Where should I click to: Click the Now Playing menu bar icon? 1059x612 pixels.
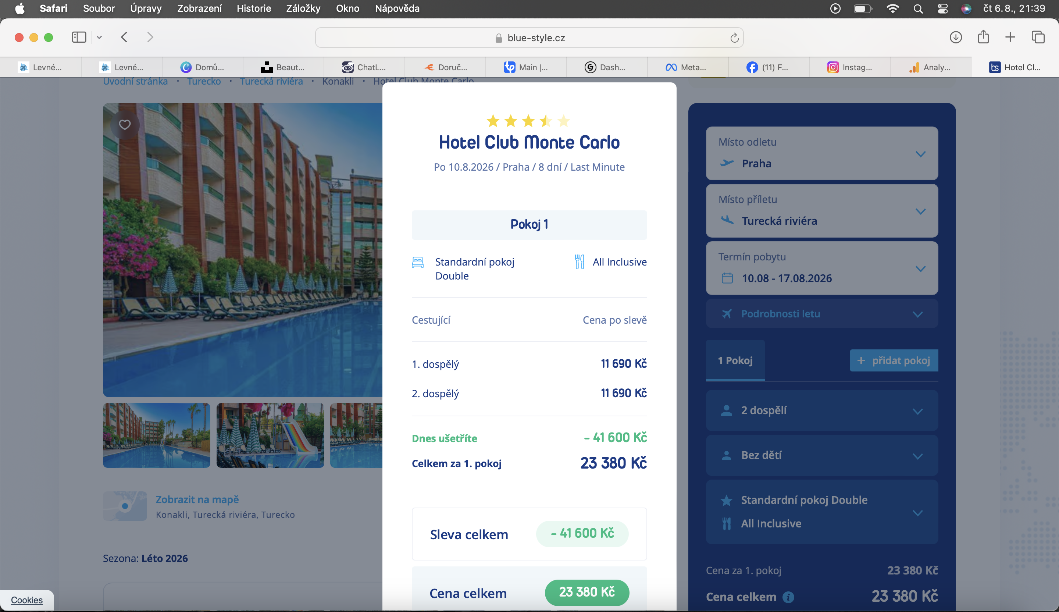coord(835,9)
